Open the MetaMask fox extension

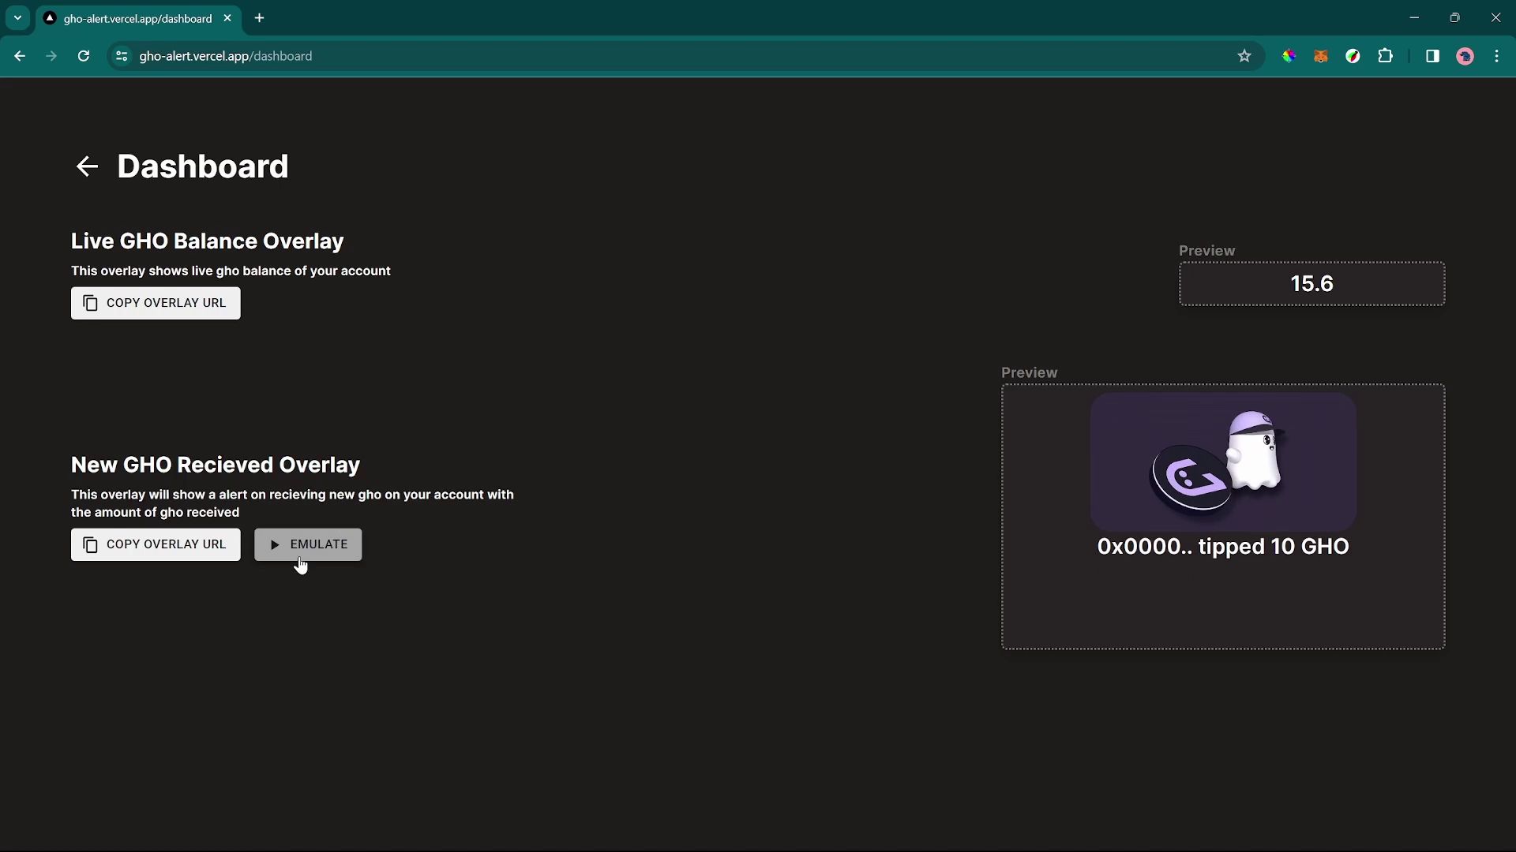pyautogui.click(x=1321, y=56)
